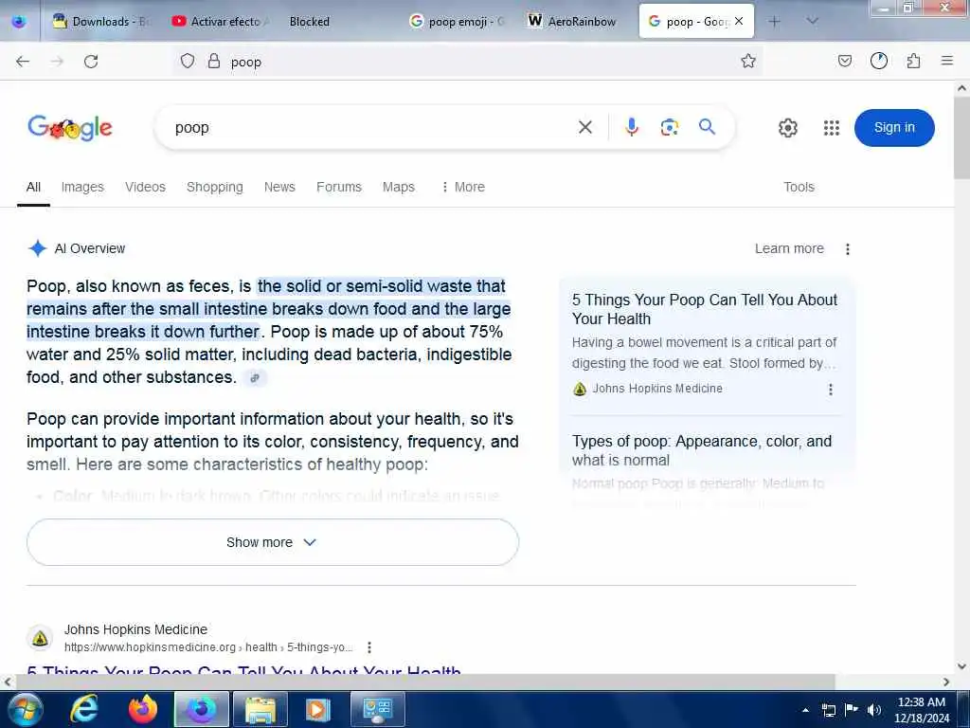Open the Action Center flag tray icon
Viewport: 970px width, 728px height.
(x=852, y=710)
